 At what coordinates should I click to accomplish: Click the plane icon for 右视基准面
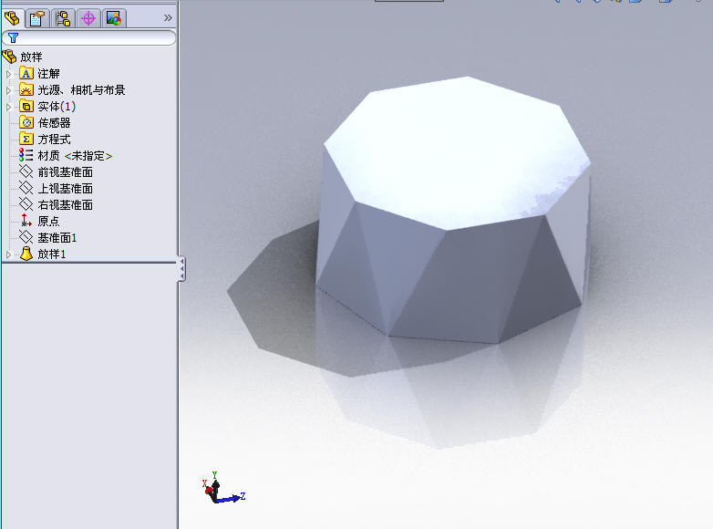coord(26,204)
